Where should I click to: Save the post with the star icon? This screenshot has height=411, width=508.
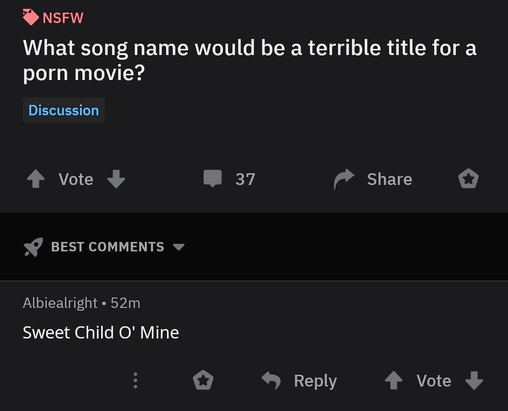(x=468, y=179)
